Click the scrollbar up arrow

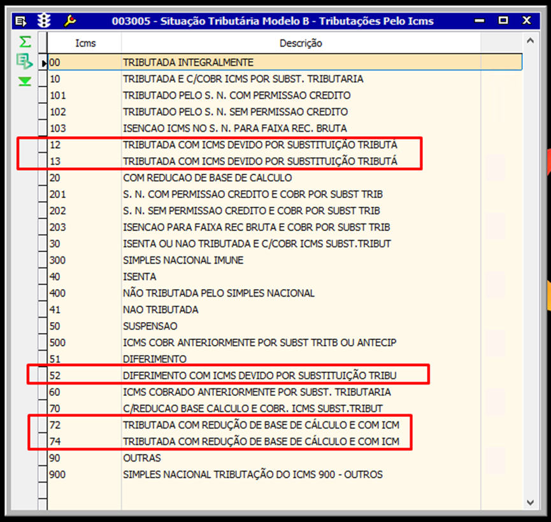coord(530,41)
